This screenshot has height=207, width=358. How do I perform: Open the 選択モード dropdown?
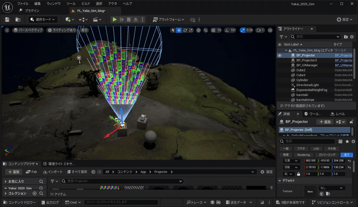pos(43,20)
